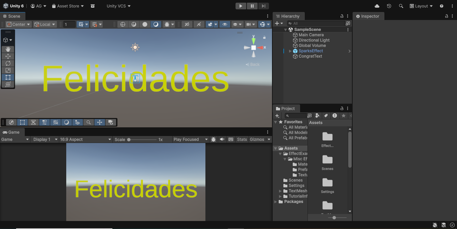
Task: Open the 16:9 Aspect dropdown
Action: 86,139
